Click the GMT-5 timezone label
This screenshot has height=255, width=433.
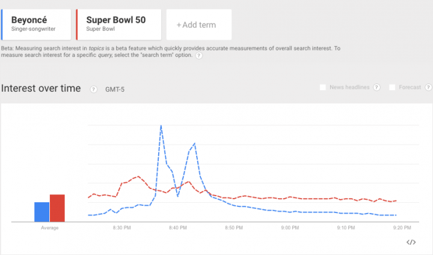click(x=115, y=89)
